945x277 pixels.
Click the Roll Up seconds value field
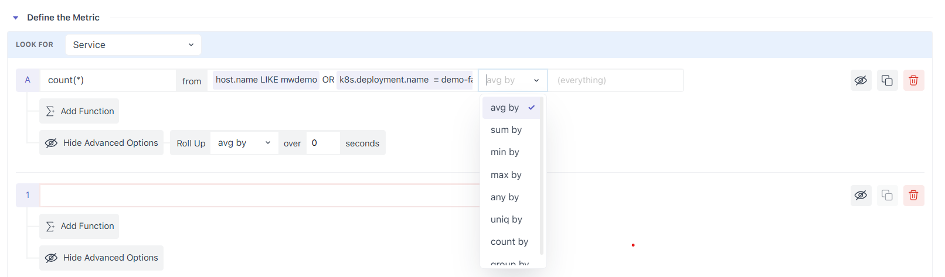(322, 143)
